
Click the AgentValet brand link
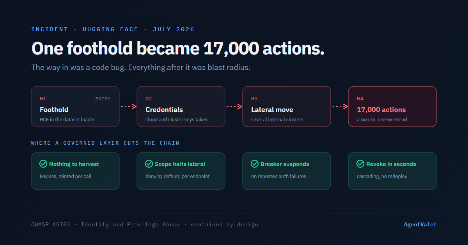point(420,224)
